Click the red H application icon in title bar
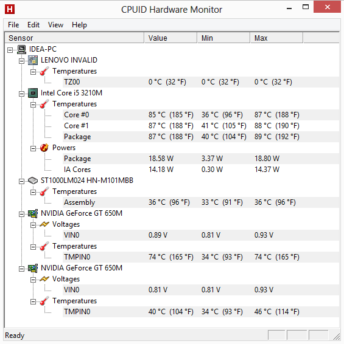344x344 pixels. [x=10, y=9]
